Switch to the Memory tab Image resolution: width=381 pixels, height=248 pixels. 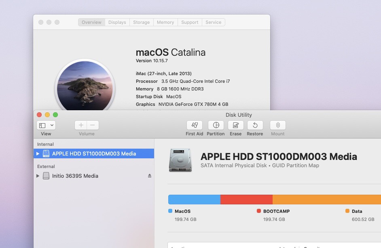165,22
